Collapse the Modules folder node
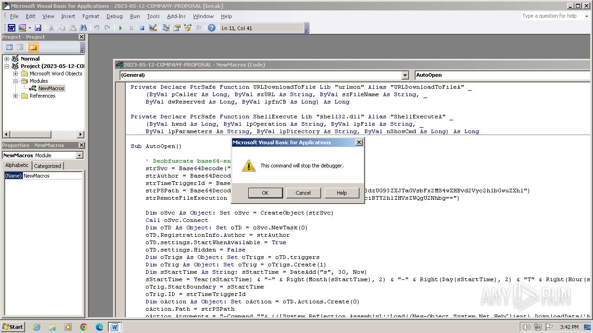The image size is (593, 333). 16,81
